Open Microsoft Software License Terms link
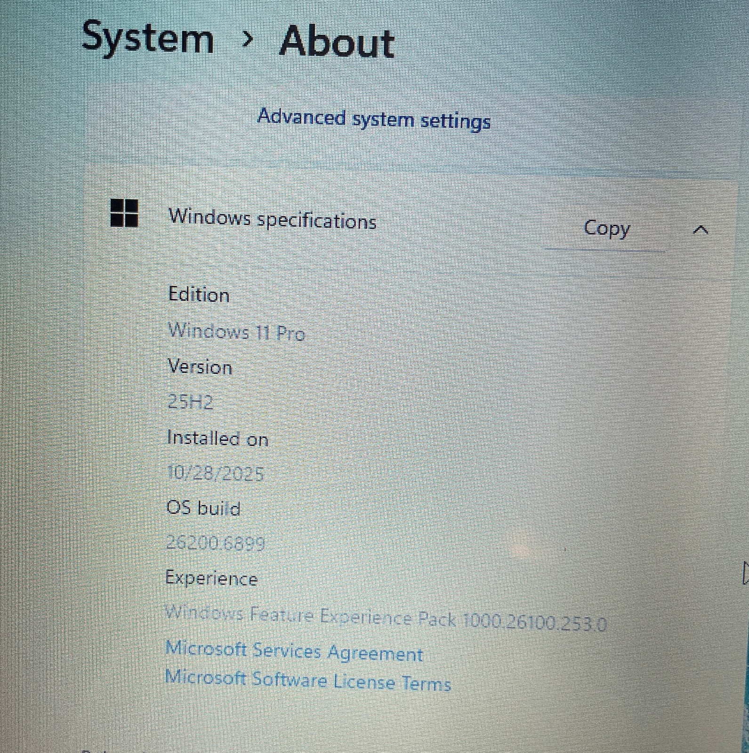Viewport: 749px width, 753px height. coord(308,680)
